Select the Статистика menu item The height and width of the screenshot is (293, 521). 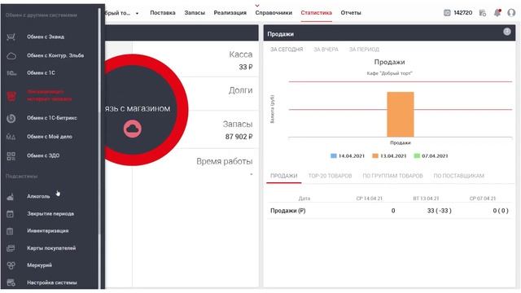tap(317, 13)
